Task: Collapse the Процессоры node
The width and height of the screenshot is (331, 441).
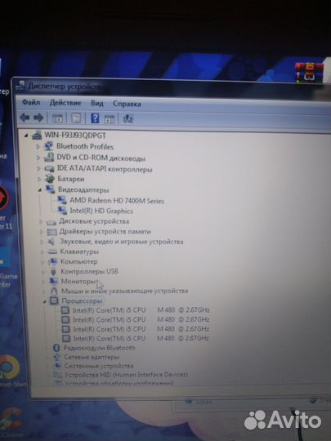Action: 44,302
